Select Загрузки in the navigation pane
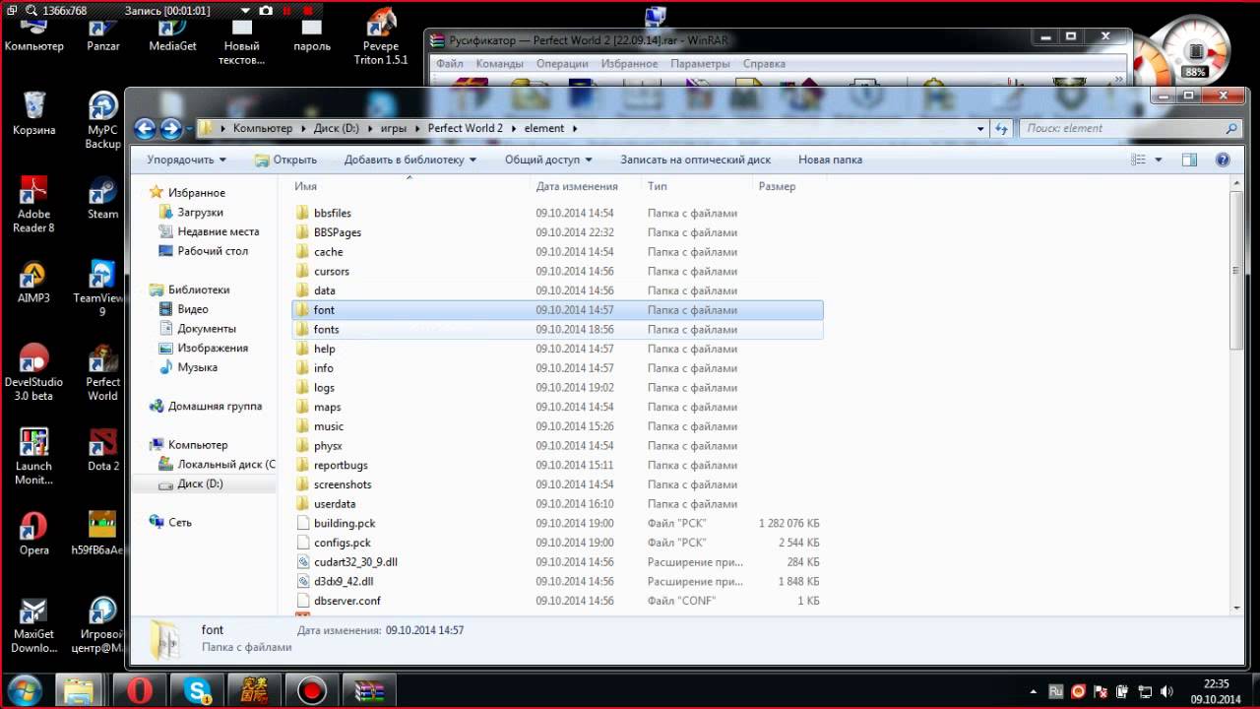Screen dimensions: 1260x709 click(200, 213)
